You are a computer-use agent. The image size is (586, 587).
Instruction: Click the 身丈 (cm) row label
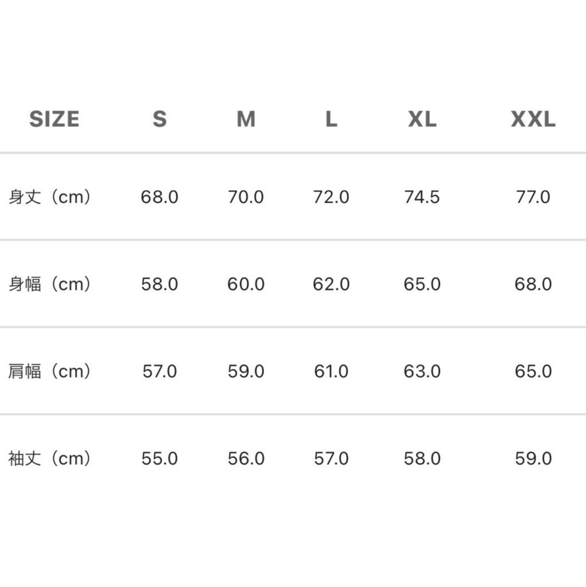(50, 197)
